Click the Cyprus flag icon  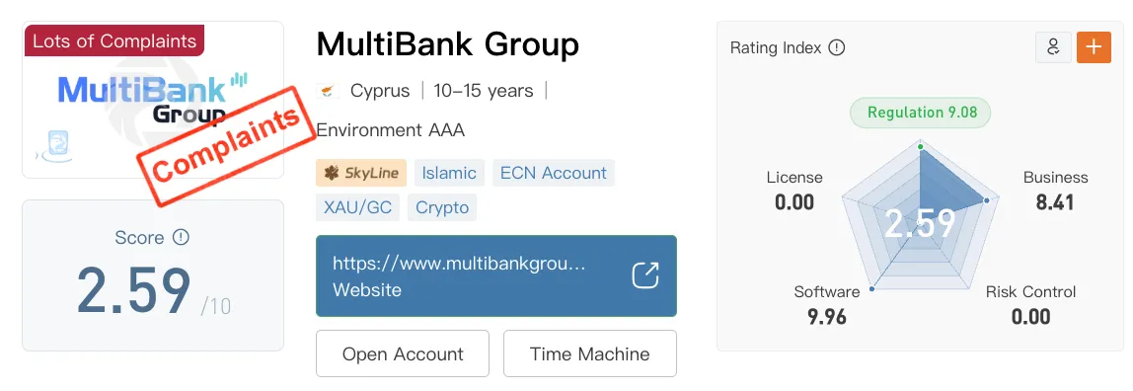pyautogui.click(x=328, y=91)
